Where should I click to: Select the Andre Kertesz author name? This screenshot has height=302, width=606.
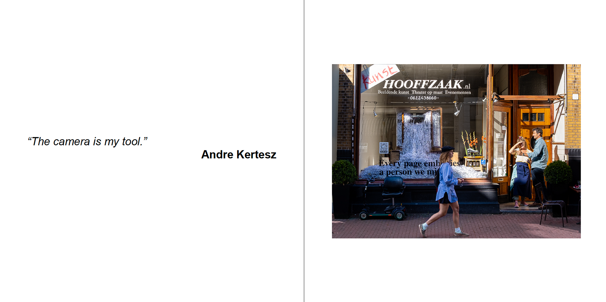(x=239, y=154)
